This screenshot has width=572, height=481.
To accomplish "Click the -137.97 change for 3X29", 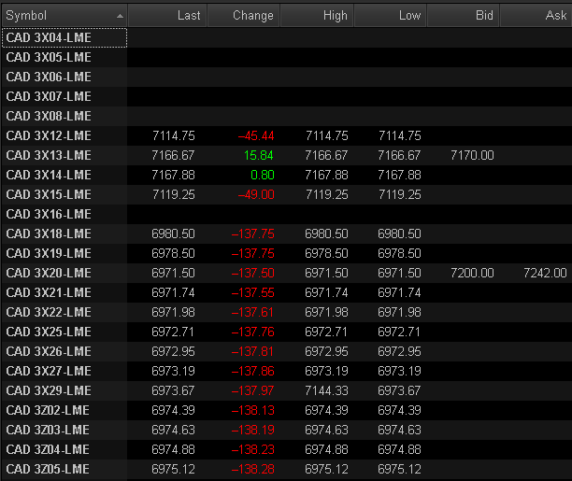I will point(252,390).
